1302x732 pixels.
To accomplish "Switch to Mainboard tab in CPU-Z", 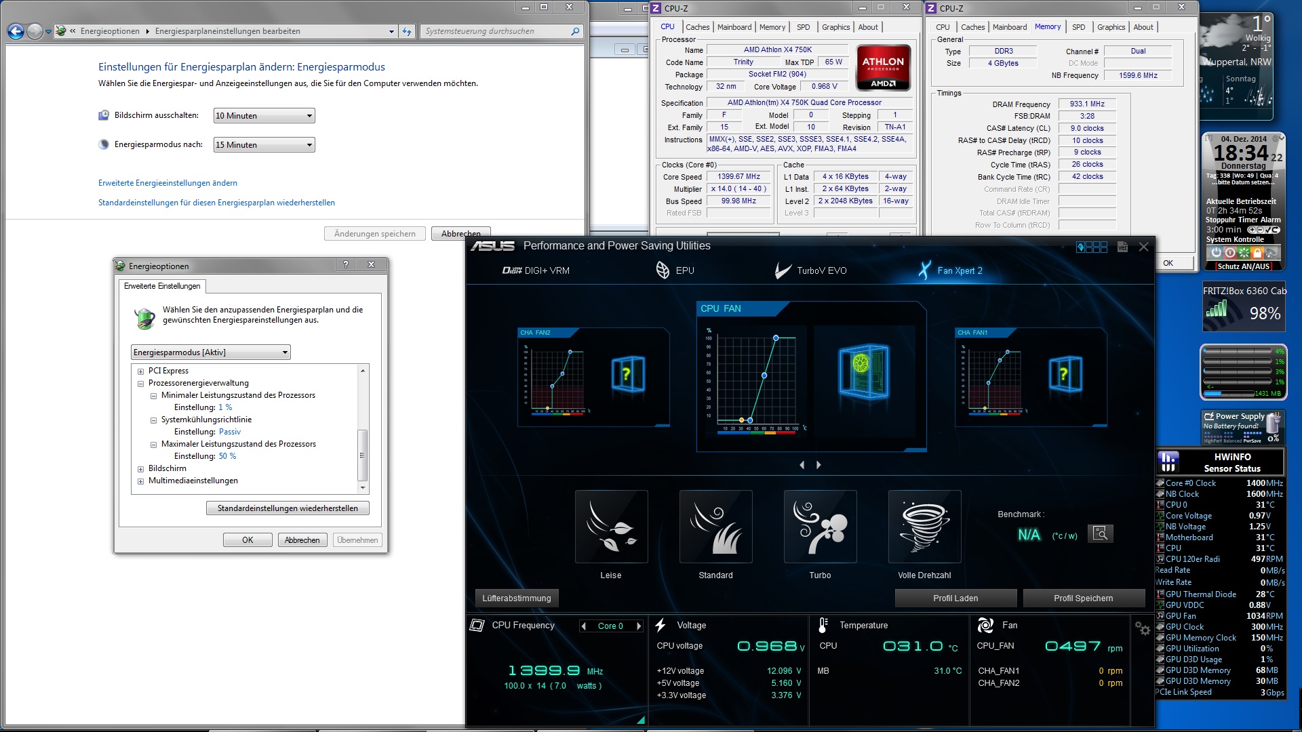I will click(x=734, y=27).
